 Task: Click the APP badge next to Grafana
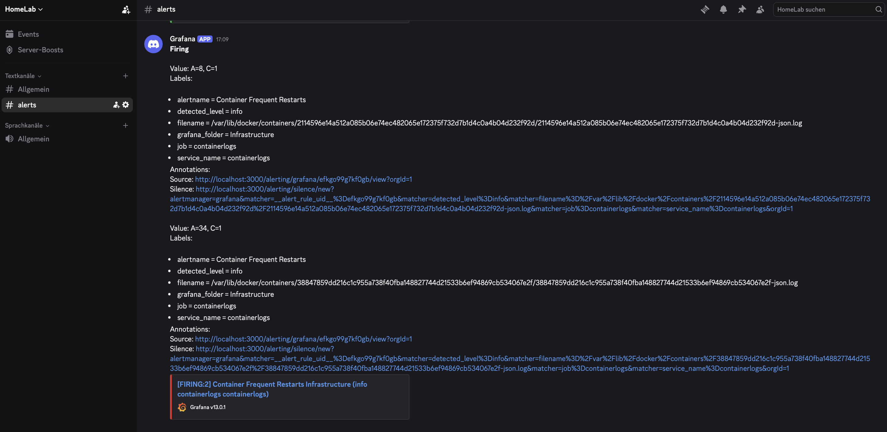205,39
